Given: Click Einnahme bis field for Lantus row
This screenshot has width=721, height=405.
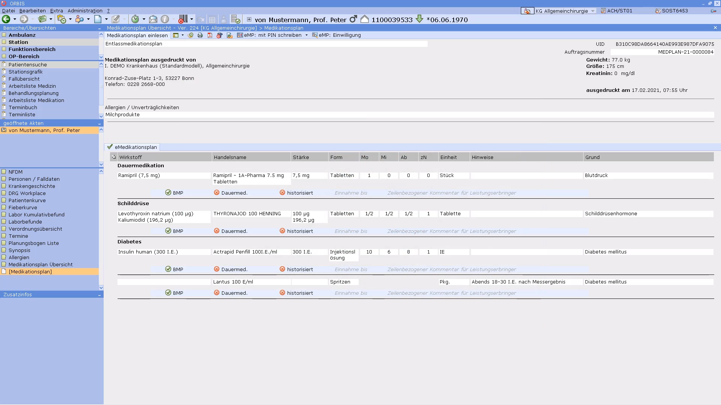Looking at the screenshot, I should 351,293.
